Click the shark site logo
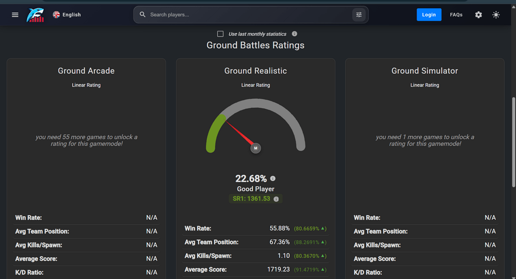Image resolution: width=516 pixels, height=279 pixels. tap(35, 15)
